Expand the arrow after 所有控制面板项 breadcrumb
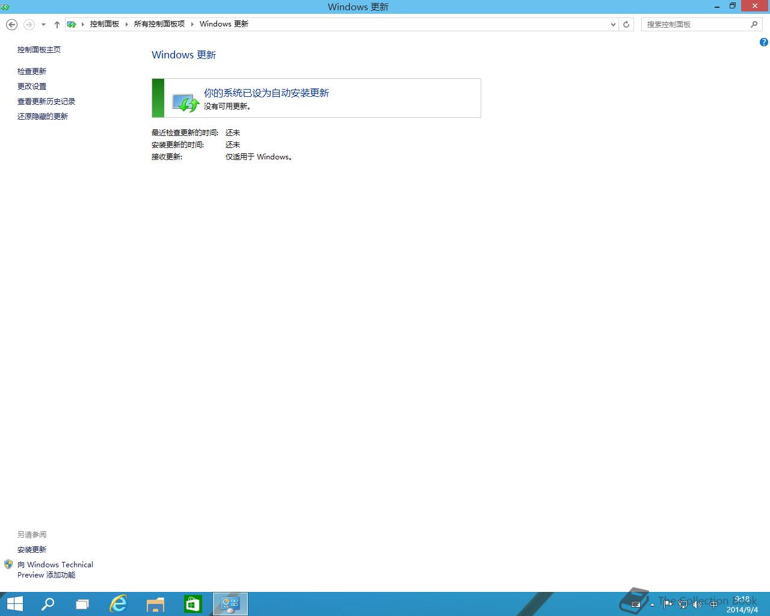The height and width of the screenshot is (616, 770). tap(192, 24)
